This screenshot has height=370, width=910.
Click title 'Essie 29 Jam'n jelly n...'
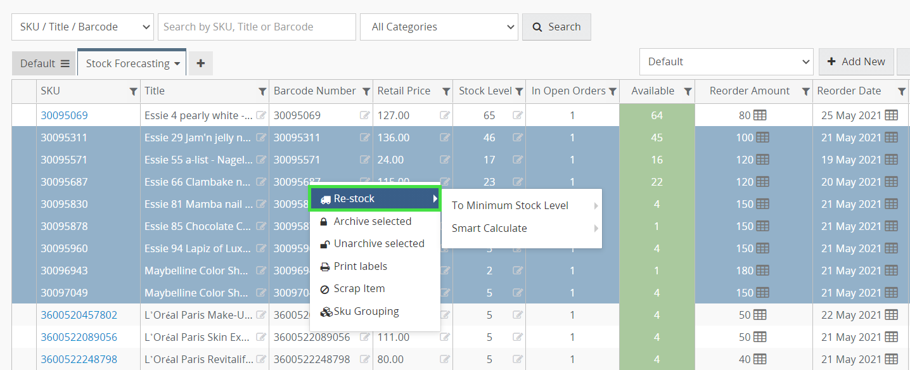coord(199,137)
